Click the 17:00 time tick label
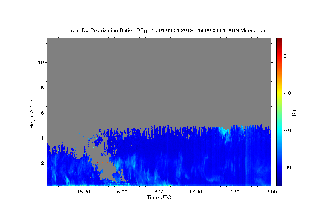335x223 pixels. (195, 192)
